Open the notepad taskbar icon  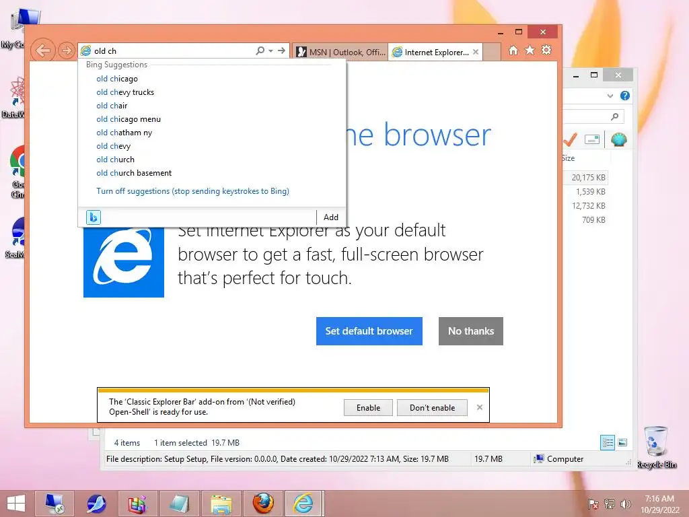(179, 504)
